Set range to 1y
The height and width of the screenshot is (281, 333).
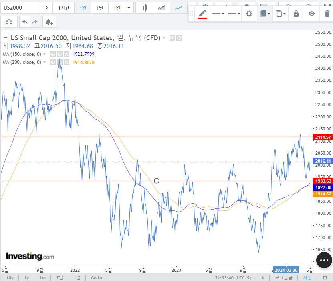click(26, 278)
